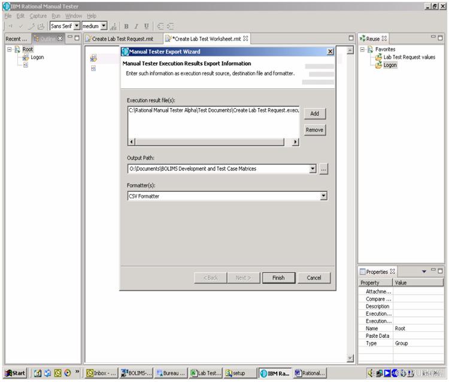Switch to the Recent tab
The image size is (449, 382).
(x=16, y=39)
